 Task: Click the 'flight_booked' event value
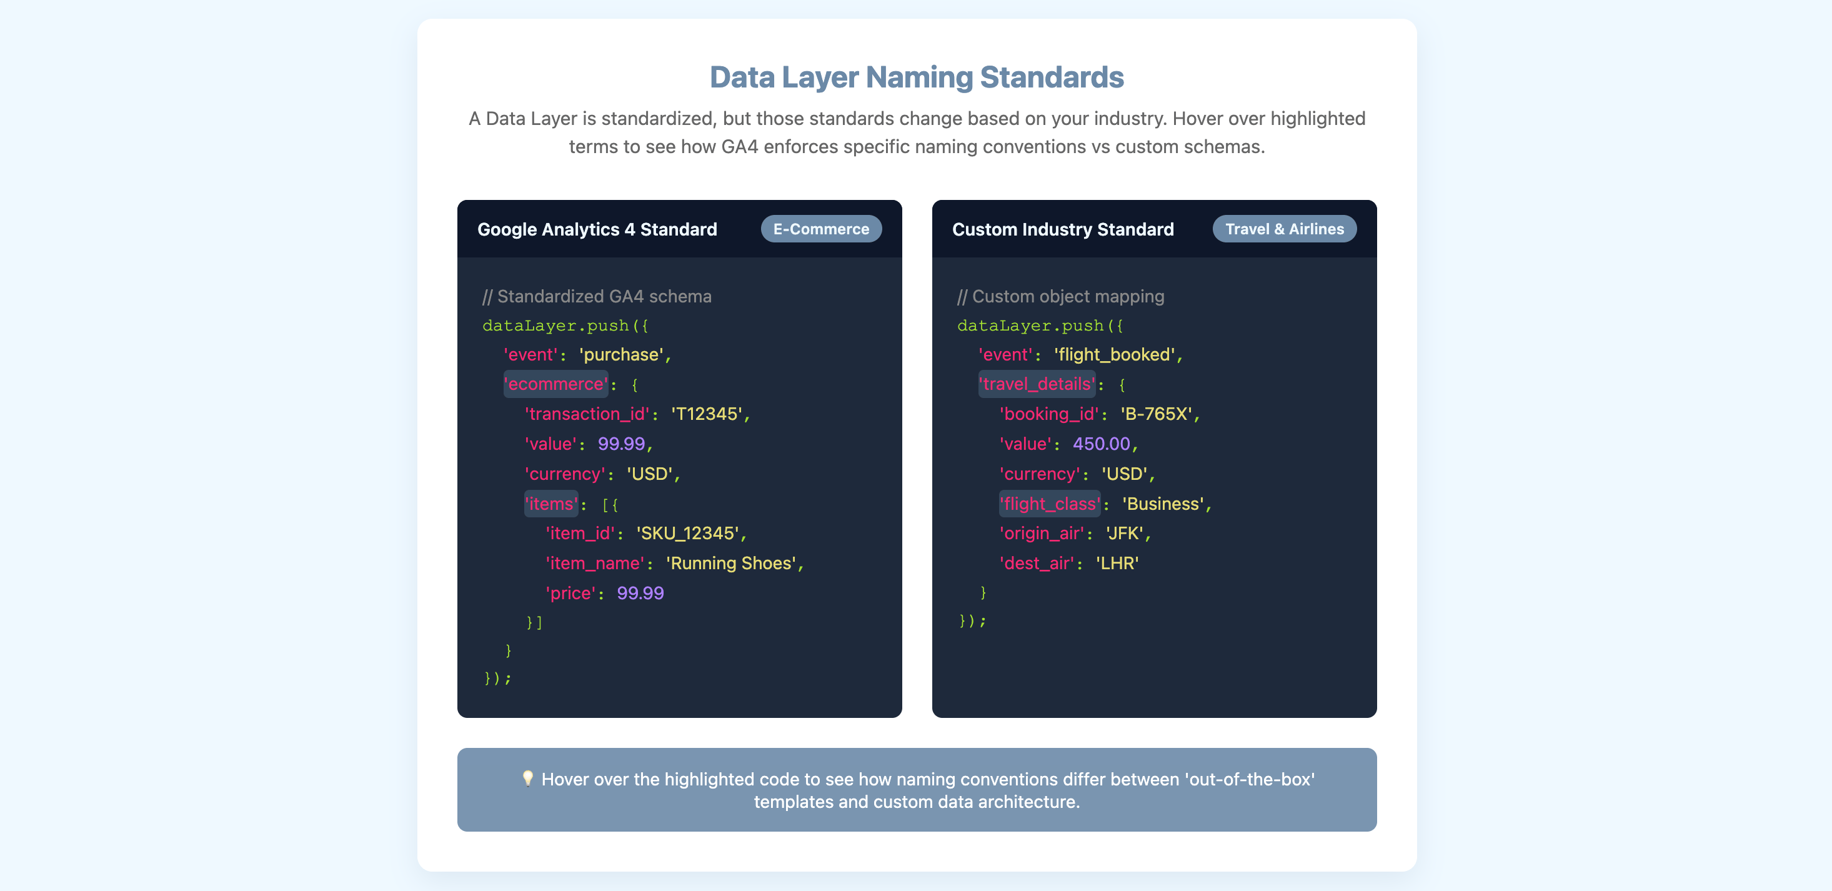(1115, 354)
